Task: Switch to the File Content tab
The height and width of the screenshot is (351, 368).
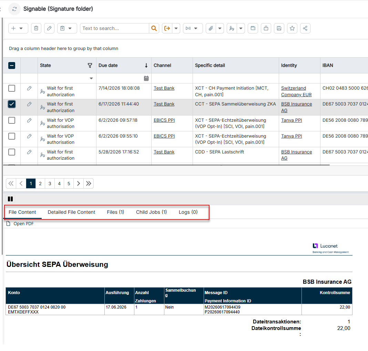Action: [22, 212]
